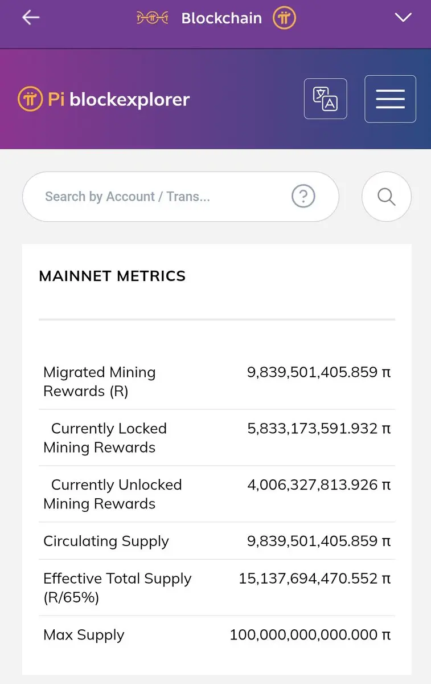Select the Effective Total Supply value
The height and width of the screenshot is (684, 431).
point(314,579)
